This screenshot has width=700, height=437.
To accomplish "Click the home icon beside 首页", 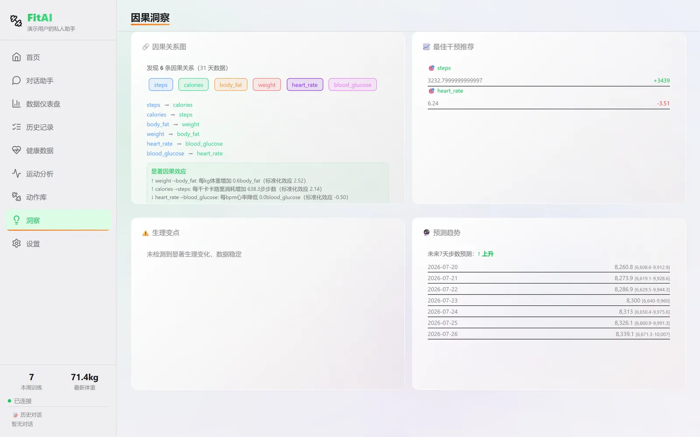I will click(17, 57).
